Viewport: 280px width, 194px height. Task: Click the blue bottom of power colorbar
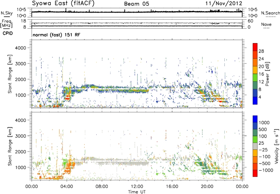point(255,101)
